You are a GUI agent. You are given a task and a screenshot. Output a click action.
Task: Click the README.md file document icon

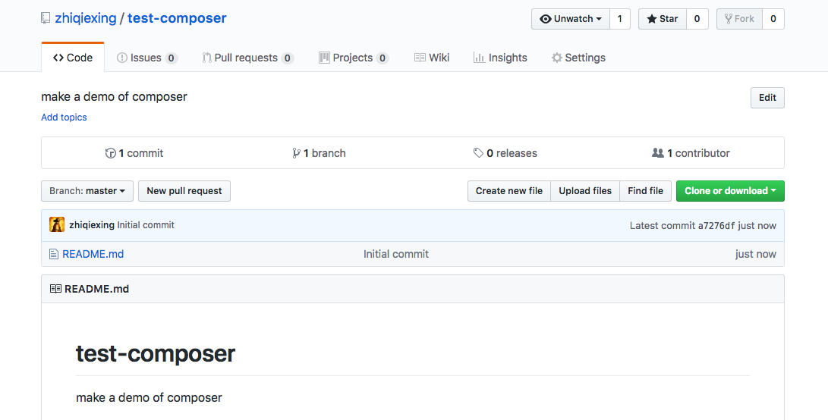(x=53, y=254)
